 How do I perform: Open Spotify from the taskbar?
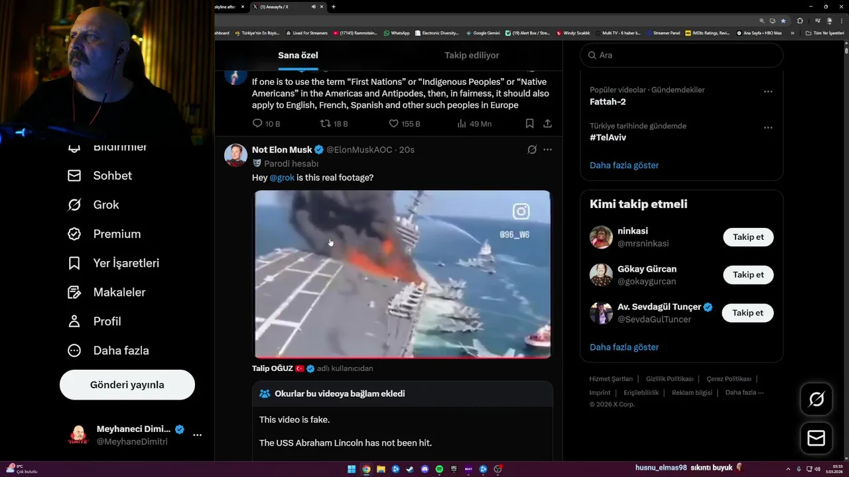(x=439, y=469)
